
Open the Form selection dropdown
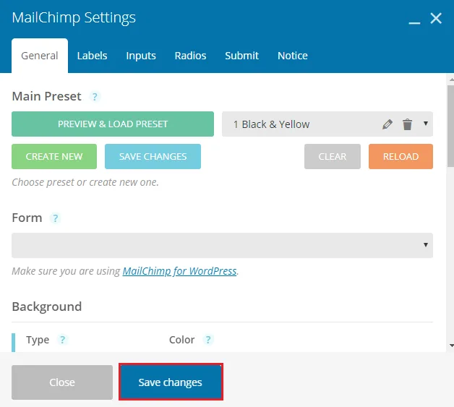(223, 245)
